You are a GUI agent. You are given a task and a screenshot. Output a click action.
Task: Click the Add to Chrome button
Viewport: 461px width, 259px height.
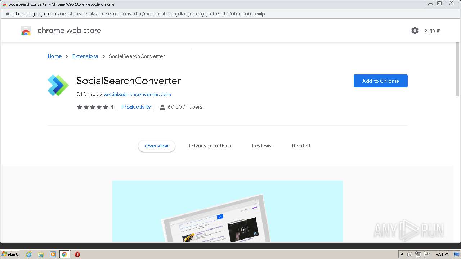tap(381, 81)
